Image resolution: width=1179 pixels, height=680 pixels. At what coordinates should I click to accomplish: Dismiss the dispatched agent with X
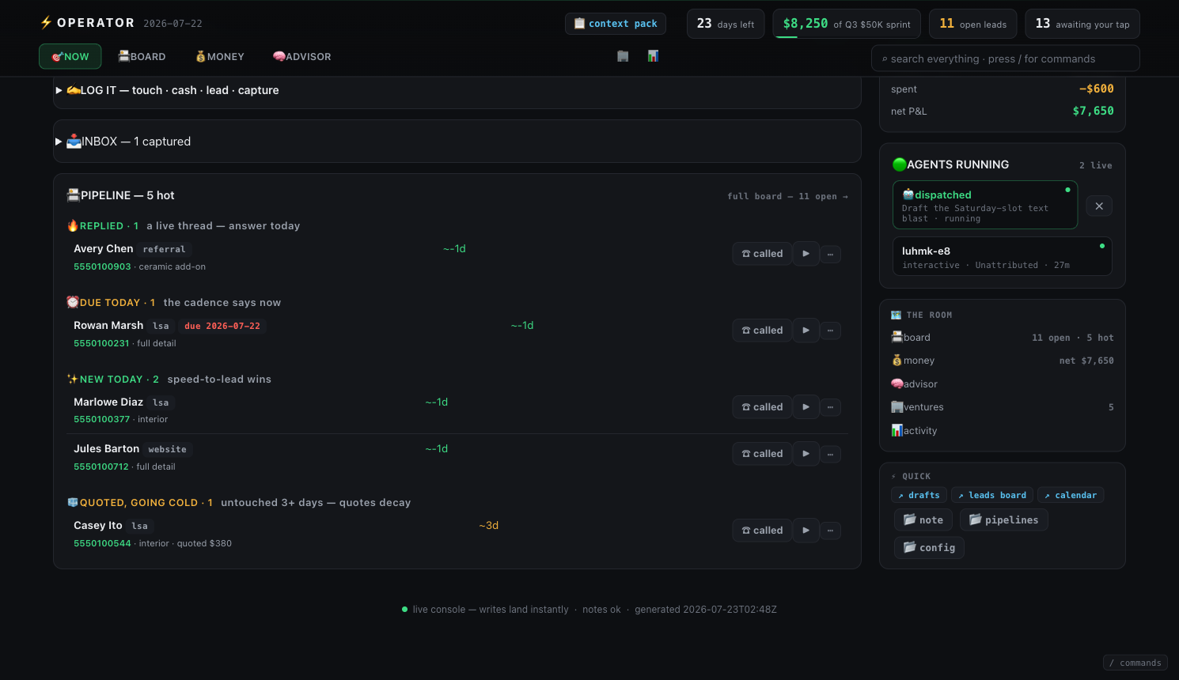tap(1099, 206)
